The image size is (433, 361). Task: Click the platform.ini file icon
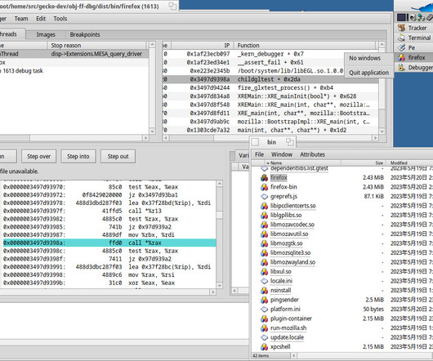coord(264,309)
